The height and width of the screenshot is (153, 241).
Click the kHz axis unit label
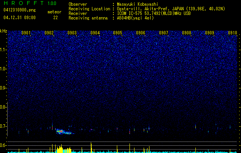coord(3,31)
